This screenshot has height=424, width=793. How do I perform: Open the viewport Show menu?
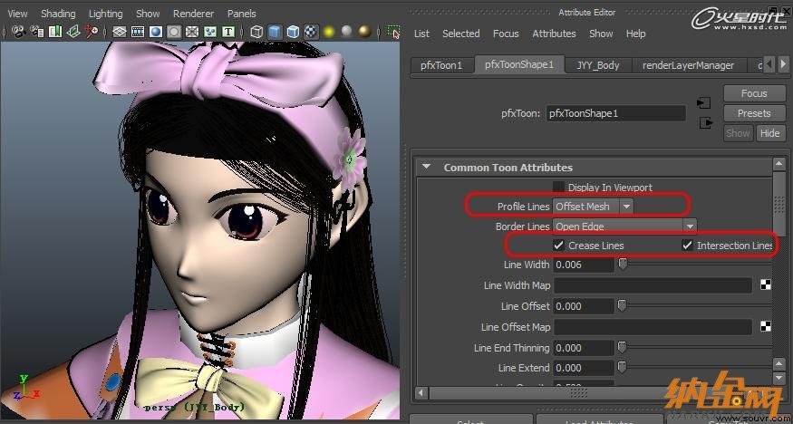(148, 14)
